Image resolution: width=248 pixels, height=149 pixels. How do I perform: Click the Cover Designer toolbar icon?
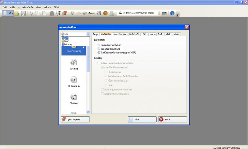pyautogui.click(x=58, y=13)
